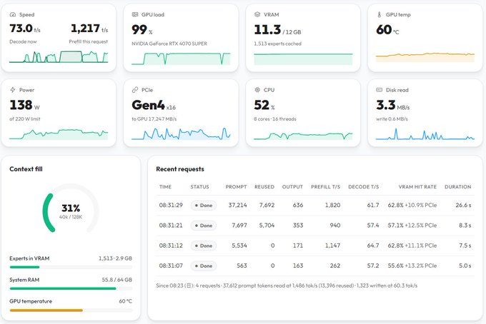Click the 55.6% +13.2% PCIe hit rate
The height and width of the screenshot is (324, 486).
coord(412,265)
